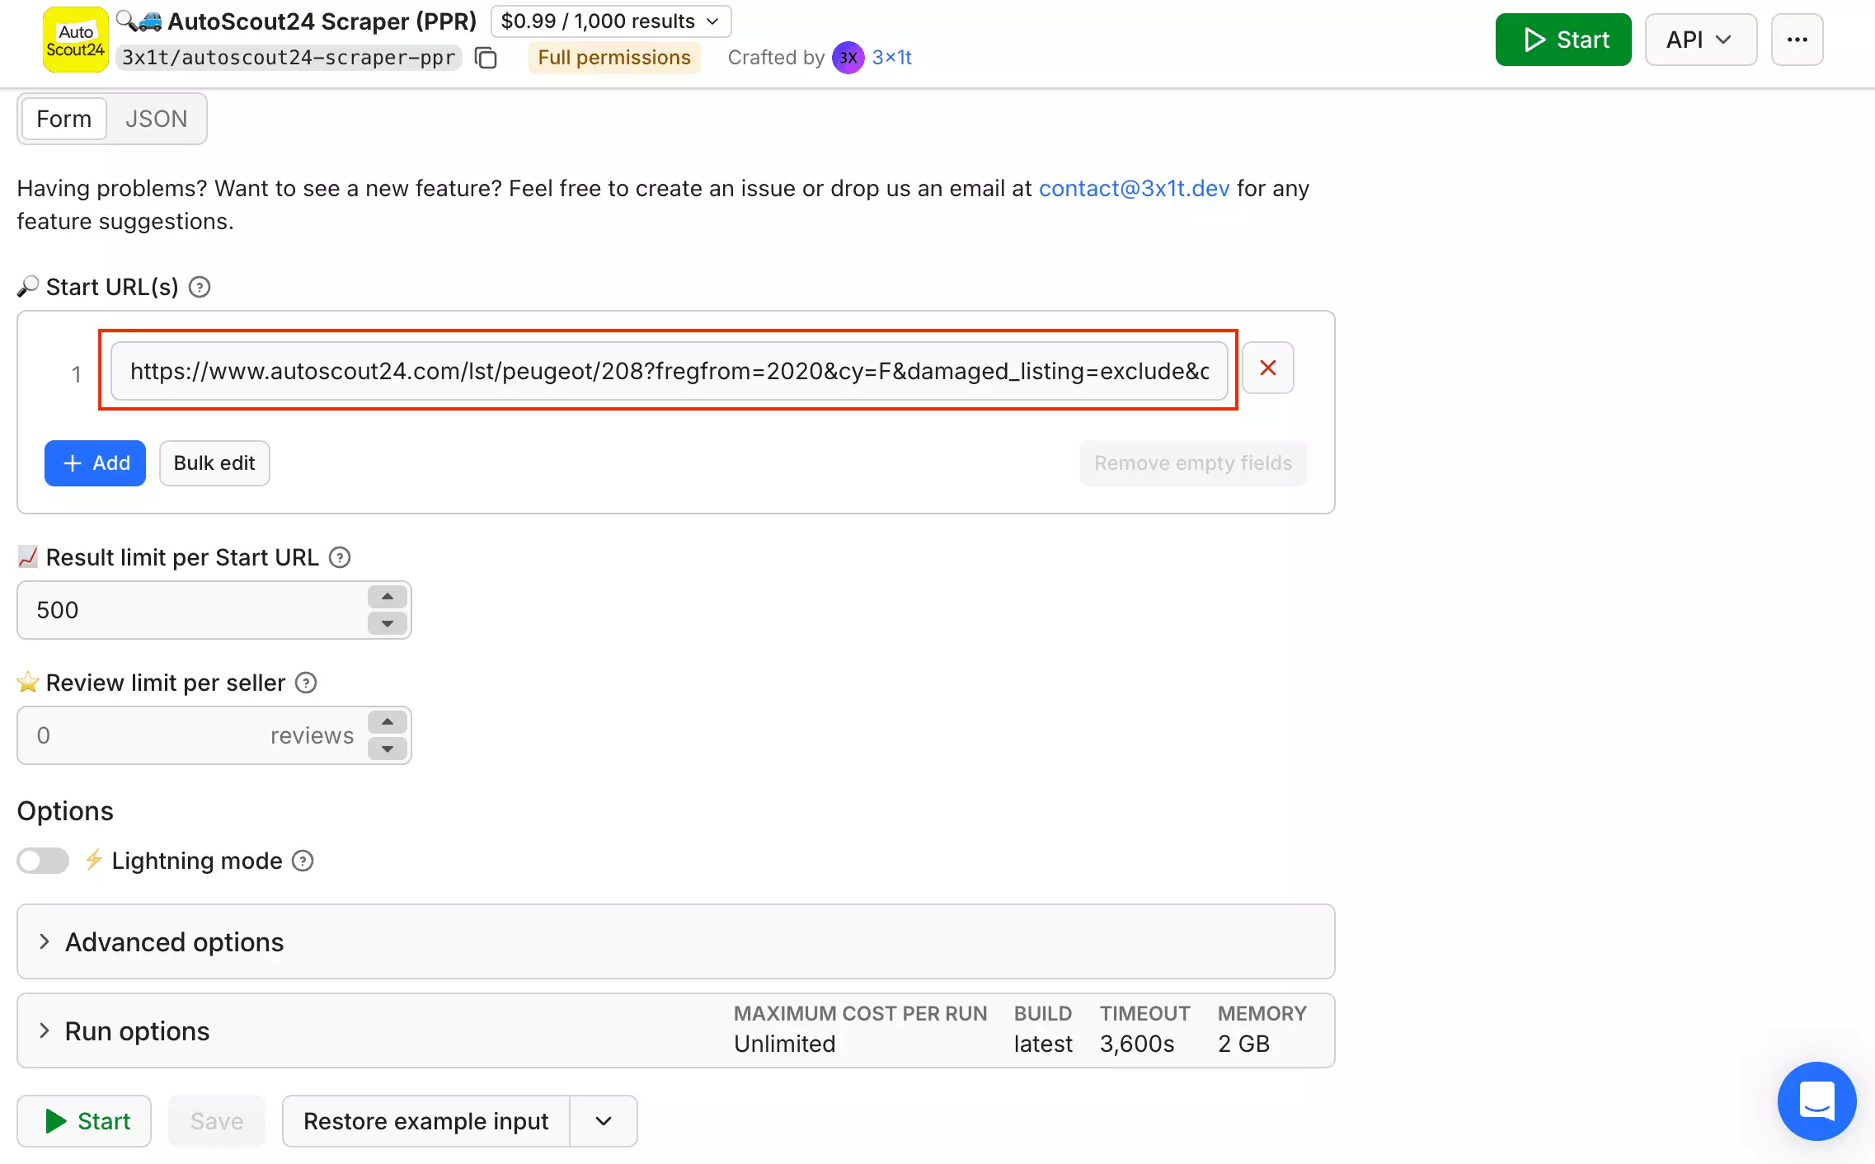Click Restore example input
Image resolution: width=1875 pixels, height=1164 pixels.
(x=425, y=1121)
